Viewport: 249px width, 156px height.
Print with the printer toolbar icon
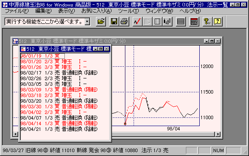point(124,22)
